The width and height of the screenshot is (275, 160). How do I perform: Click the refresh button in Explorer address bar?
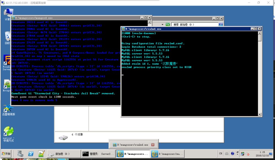168,24
